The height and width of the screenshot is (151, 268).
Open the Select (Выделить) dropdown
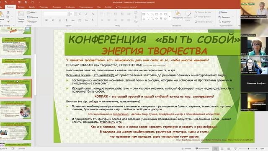pyautogui.click(x=225, y=22)
